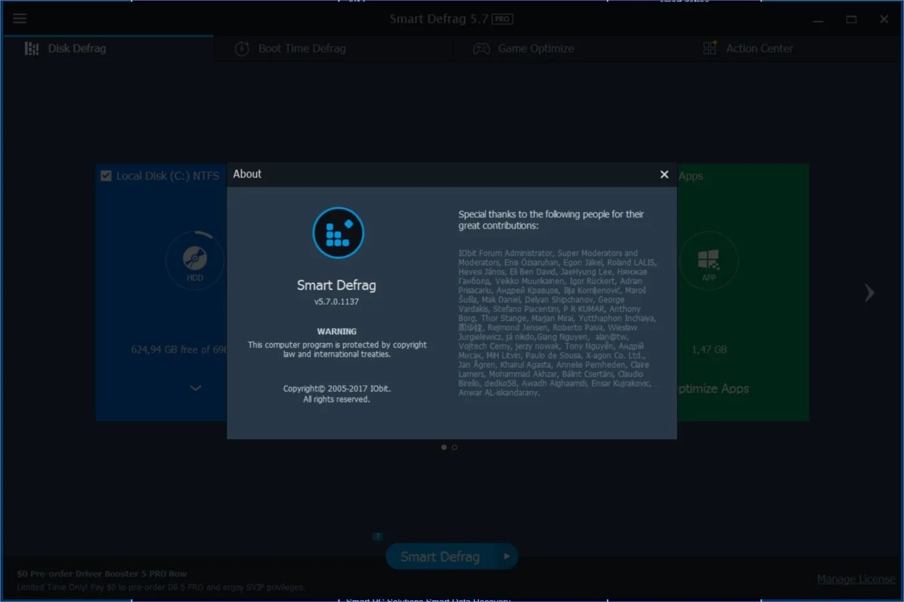Click the Copyright 2005-2017 IObit text
This screenshot has width=904, height=602.
pyautogui.click(x=336, y=389)
